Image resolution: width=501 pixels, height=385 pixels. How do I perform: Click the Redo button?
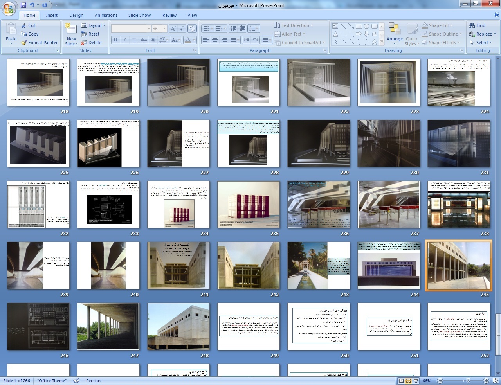(x=45, y=5)
